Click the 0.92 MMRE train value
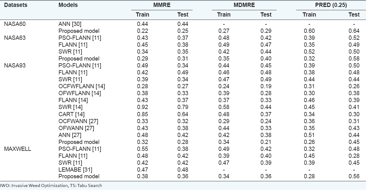The image size is (366, 190). tap(142, 107)
